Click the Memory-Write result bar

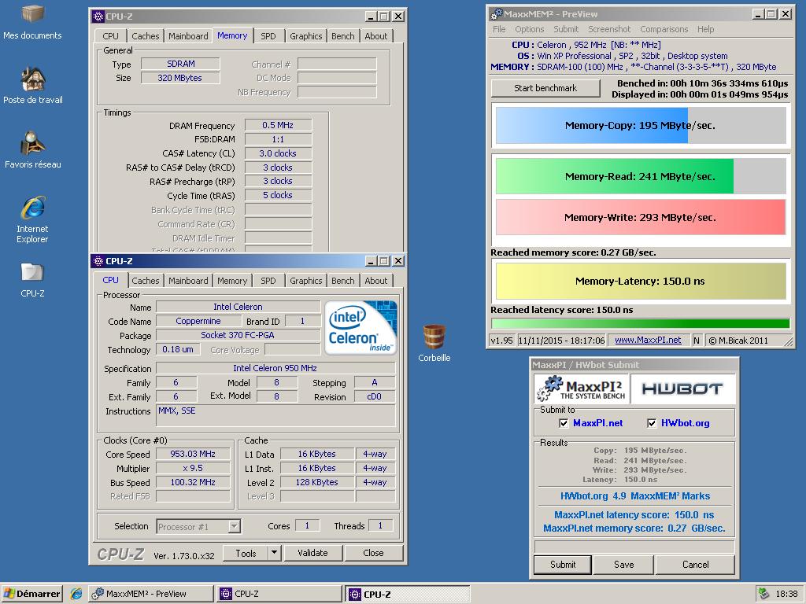[641, 217]
